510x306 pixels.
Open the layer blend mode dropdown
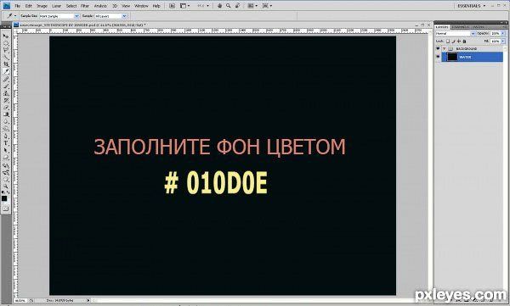tap(456, 33)
